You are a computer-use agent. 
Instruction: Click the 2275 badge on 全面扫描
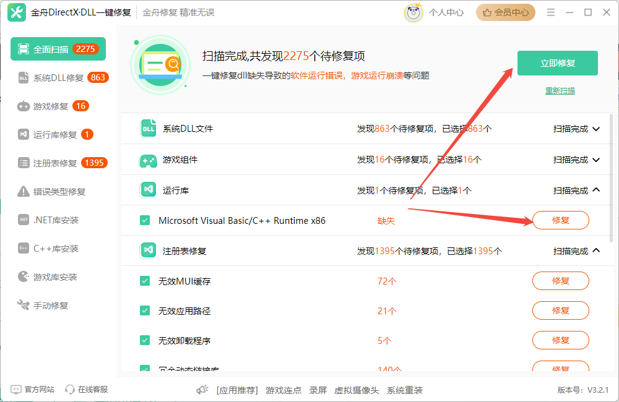85,49
